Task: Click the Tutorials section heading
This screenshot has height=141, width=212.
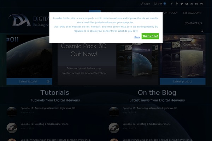Action: (x=55, y=93)
